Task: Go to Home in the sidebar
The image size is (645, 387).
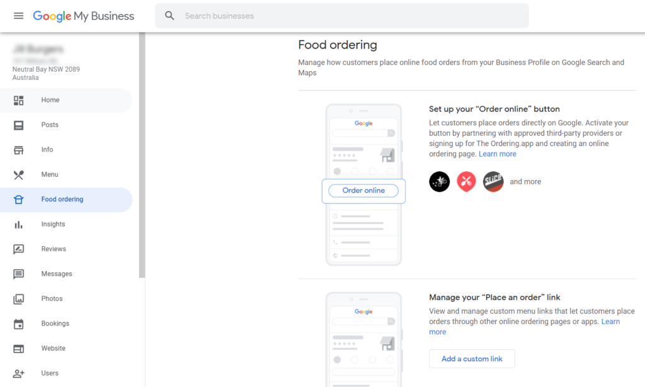Action: click(50, 100)
